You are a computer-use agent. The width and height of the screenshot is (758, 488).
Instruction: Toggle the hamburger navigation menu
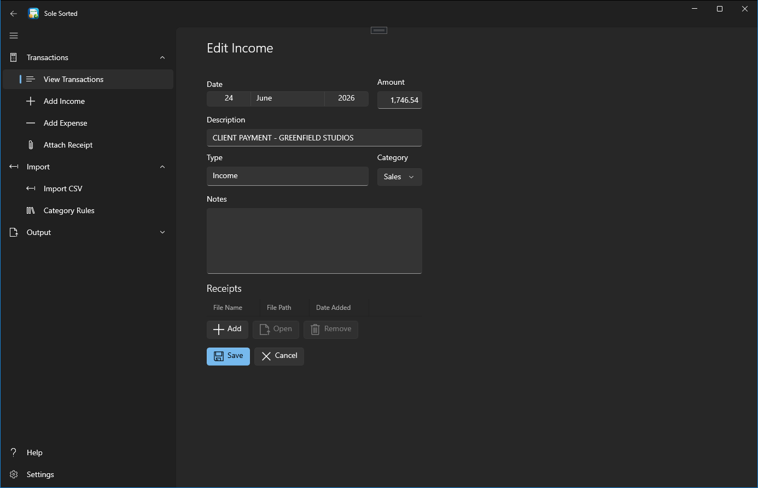point(14,36)
